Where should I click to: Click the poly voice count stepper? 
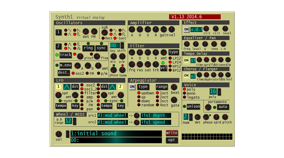pos(219,92)
